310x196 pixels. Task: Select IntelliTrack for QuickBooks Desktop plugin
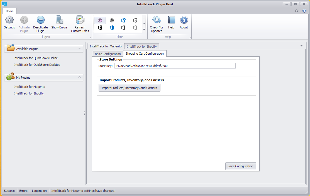tap(37, 64)
